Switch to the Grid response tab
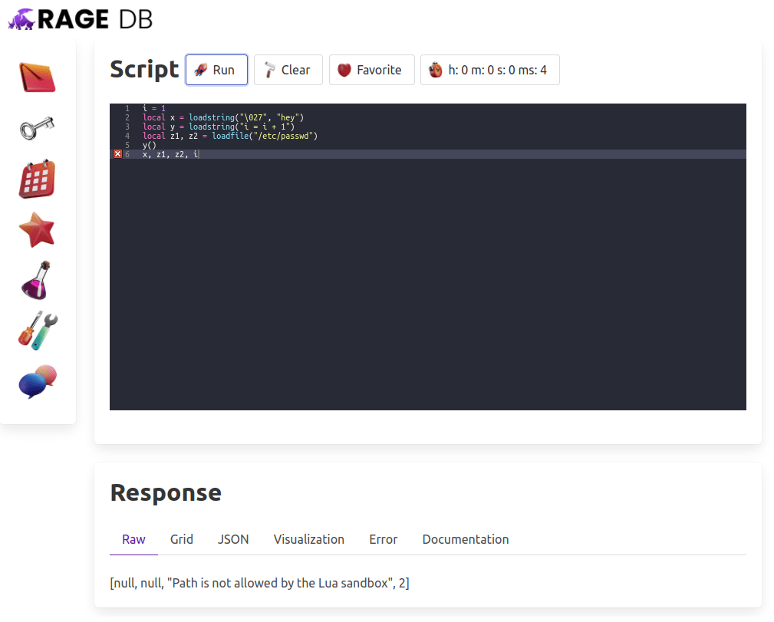 click(x=182, y=539)
